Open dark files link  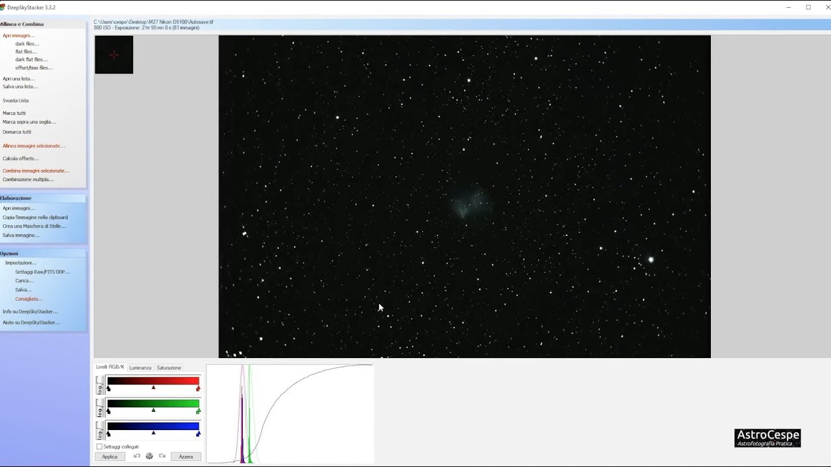[x=27, y=43]
